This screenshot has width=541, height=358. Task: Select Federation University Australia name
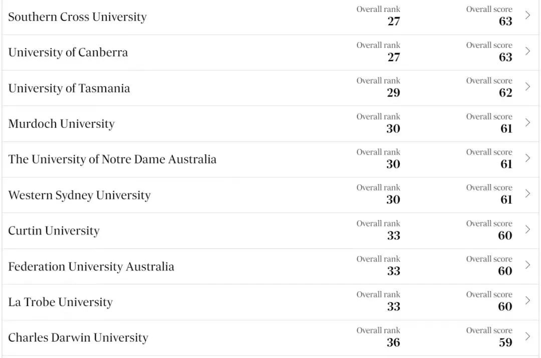91,266
